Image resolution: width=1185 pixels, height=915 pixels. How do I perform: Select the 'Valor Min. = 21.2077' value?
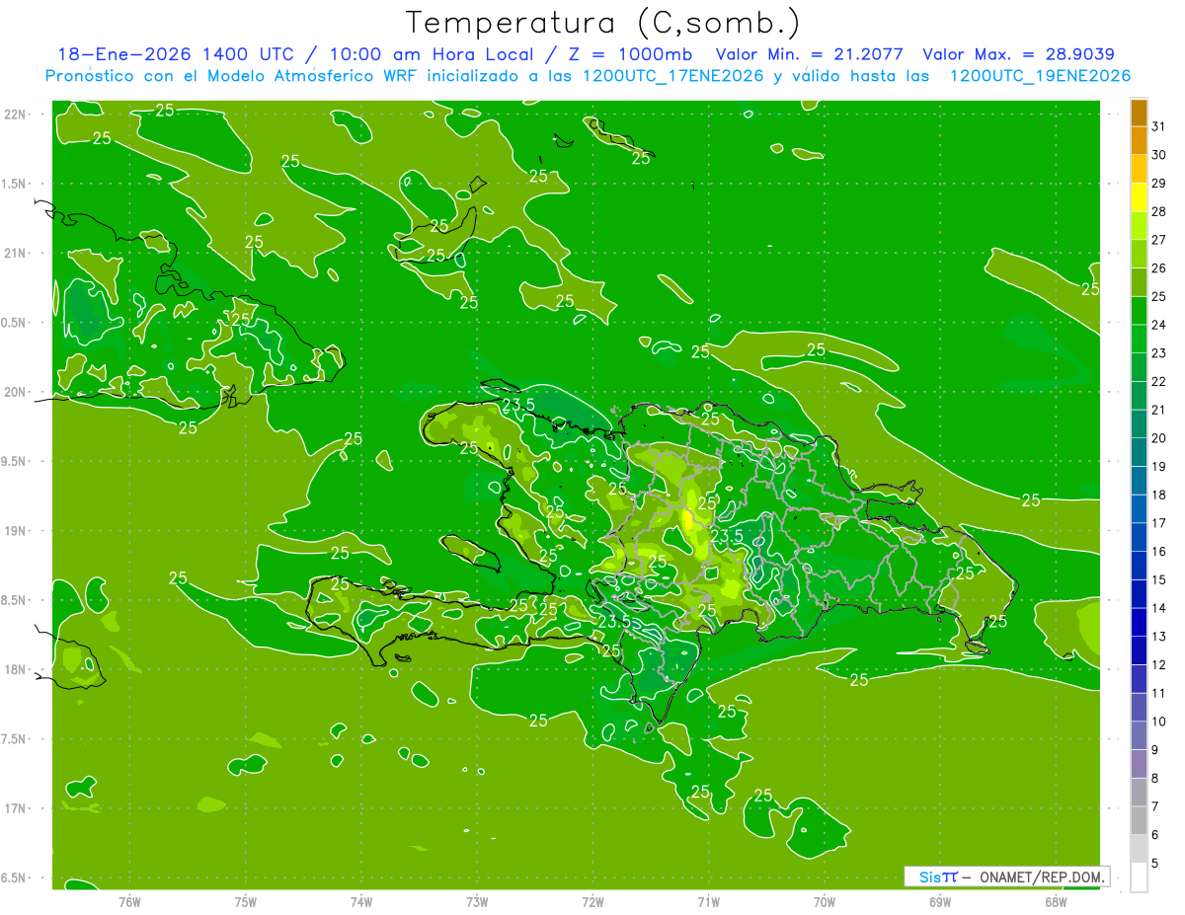pos(809,54)
